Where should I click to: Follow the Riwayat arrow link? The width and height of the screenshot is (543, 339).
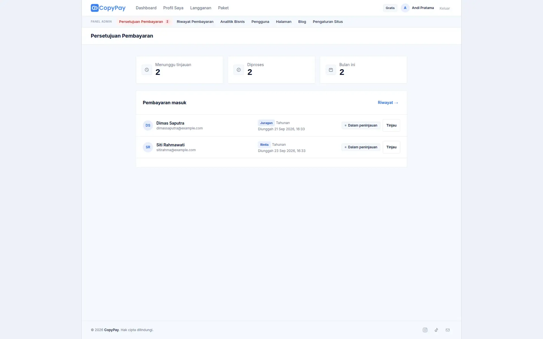coord(388,103)
